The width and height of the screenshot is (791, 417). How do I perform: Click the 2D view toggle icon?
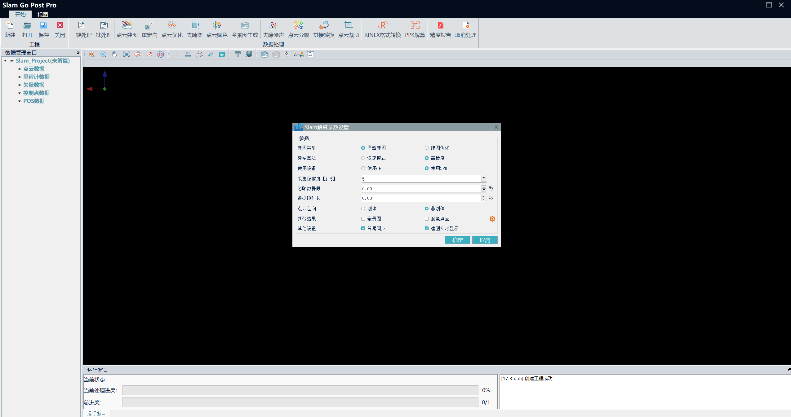coord(160,55)
